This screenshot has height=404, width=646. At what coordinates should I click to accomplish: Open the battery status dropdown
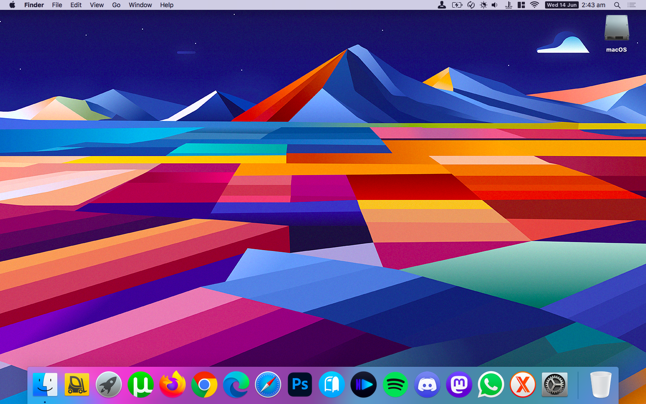(457, 5)
